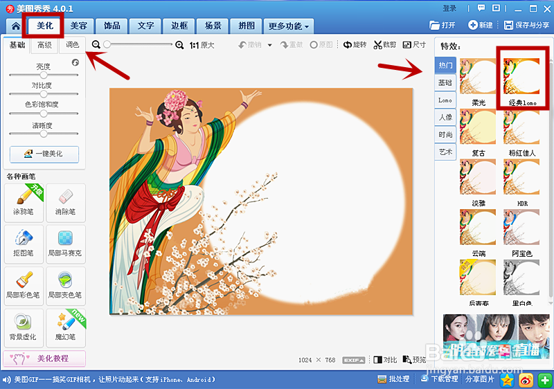
Task: Choose the 抠图笔 cutout pen tool
Action: (24, 244)
